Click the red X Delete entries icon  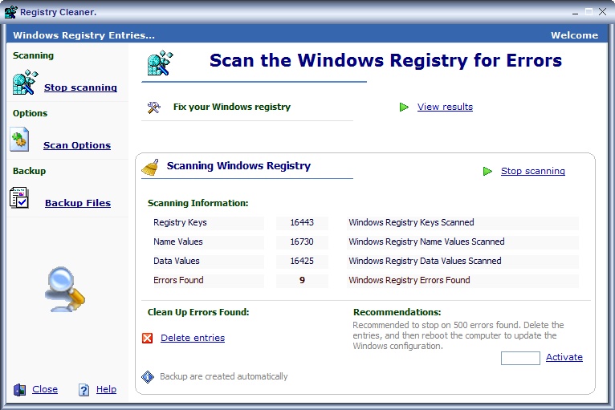pyautogui.click(x=148, y=338)
